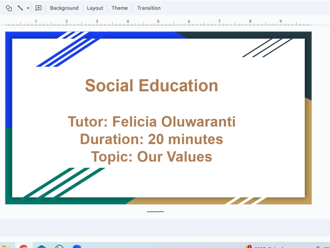
Task: Click the speaker notes resize handle bar
Action: [x=155, y=212]
